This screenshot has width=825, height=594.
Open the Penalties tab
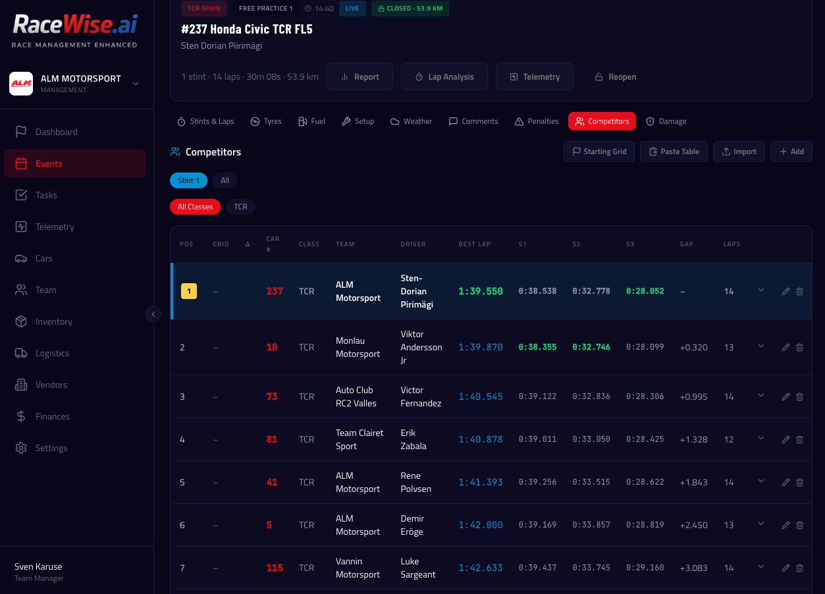click(536, 121)
